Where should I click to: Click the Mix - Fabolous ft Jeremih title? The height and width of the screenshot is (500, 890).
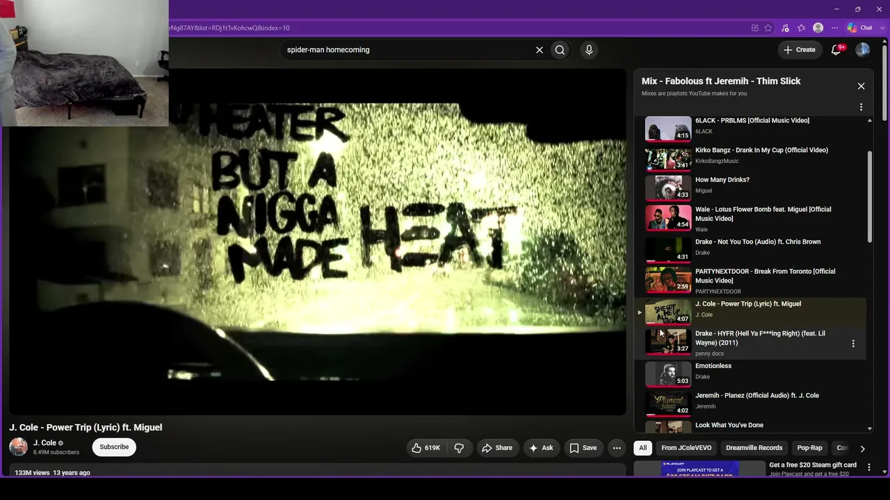(x=721, y=81)
